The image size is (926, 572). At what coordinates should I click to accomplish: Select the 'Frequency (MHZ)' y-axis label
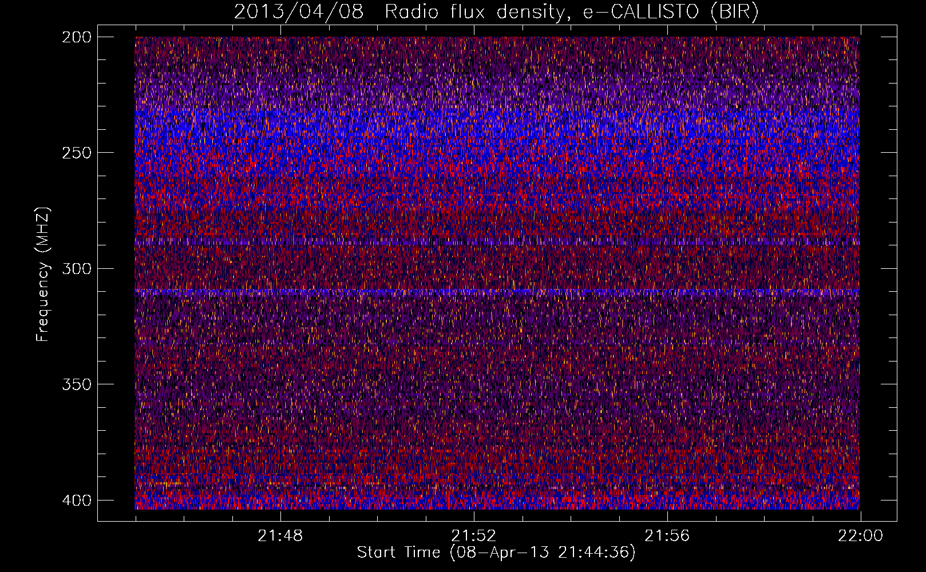43,275
